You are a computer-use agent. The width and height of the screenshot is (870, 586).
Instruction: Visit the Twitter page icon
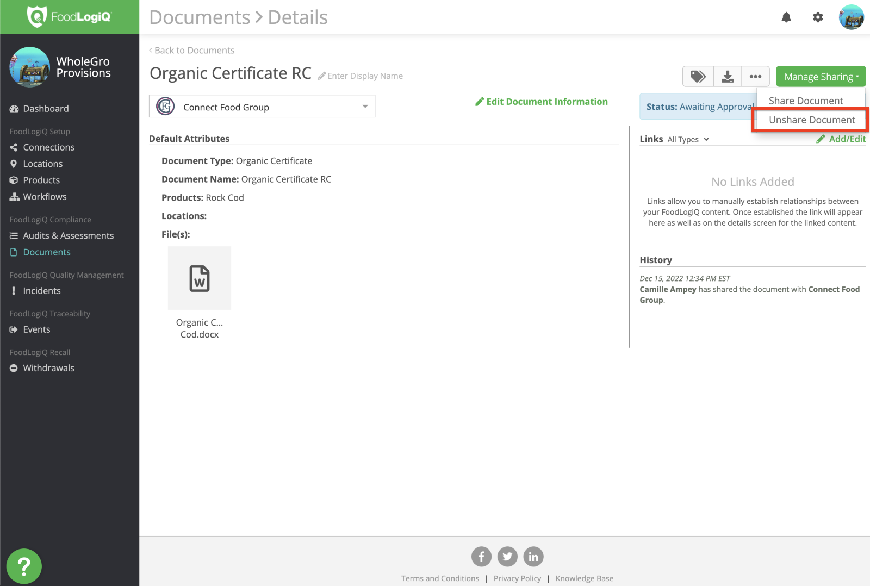click(x=507, y=557)
